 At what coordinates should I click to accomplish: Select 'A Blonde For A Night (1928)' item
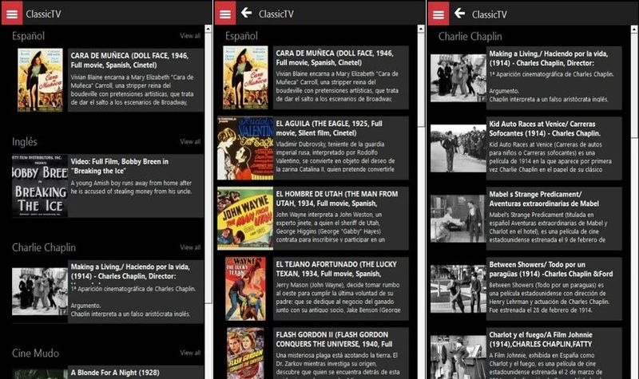115,373
